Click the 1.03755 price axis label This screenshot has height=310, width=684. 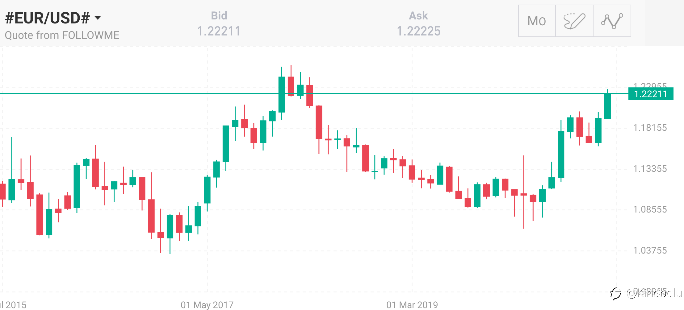pyautogui.click(x=650, y=250)
